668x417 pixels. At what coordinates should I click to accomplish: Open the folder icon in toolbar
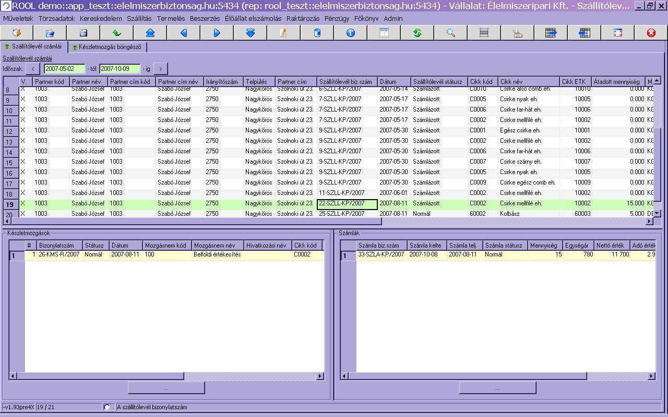click(50, 33)
